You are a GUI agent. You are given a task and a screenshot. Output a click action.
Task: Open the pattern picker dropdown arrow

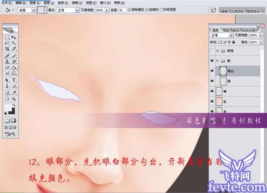pyautogui.click(x=45, y=10)
